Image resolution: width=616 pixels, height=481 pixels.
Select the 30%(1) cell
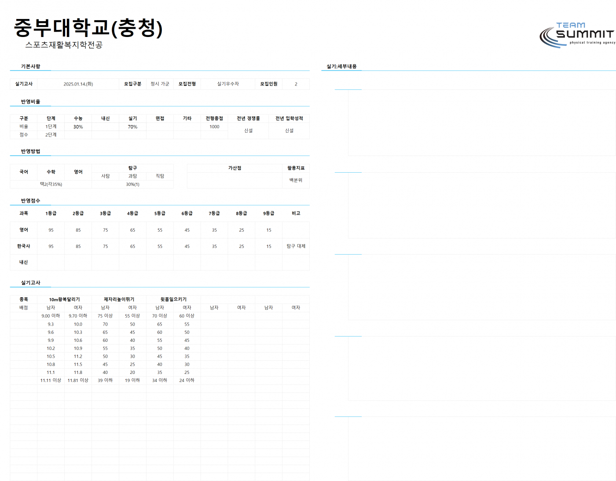coord(132,185)
